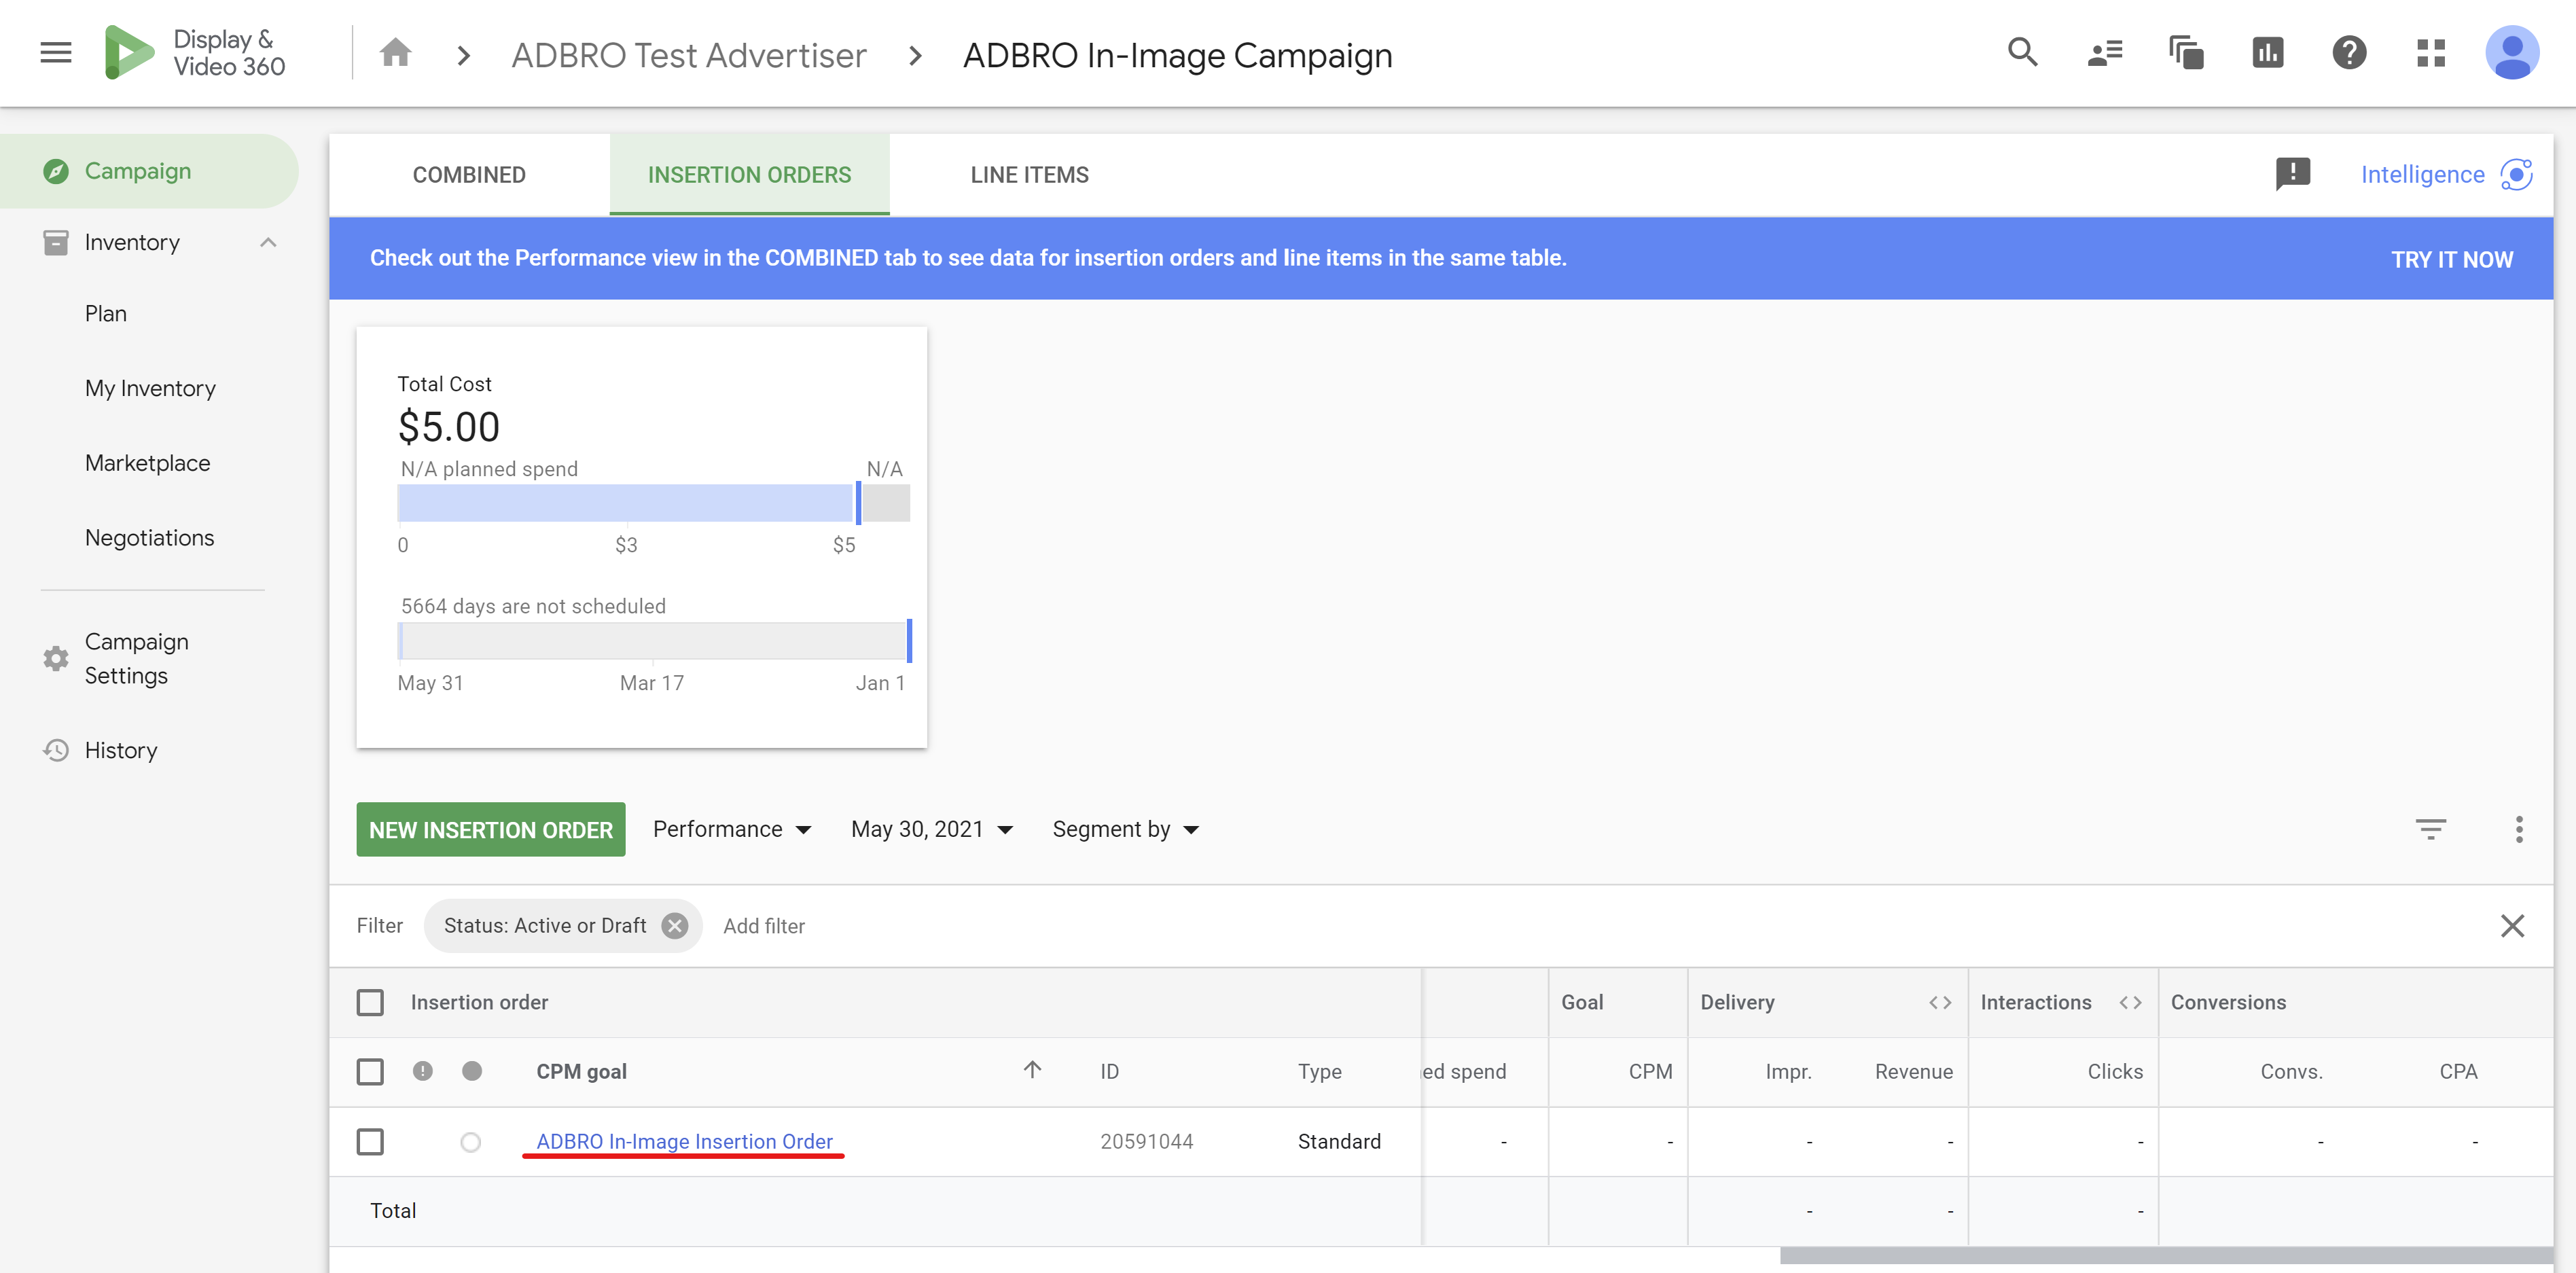Click the NEW INSERTION ORDER button
This screenshot has height=1273, width=2576.
[x=490, y=829]
